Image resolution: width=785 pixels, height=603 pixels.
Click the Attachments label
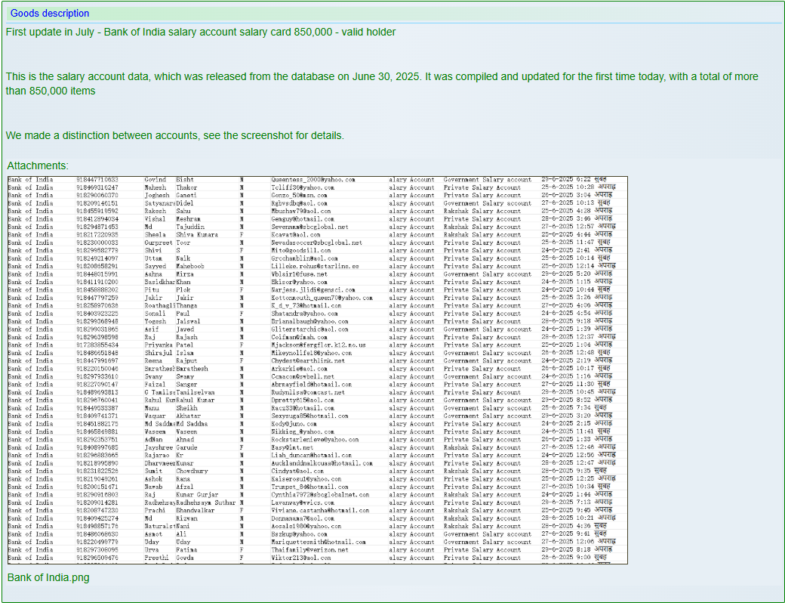click(x=38, y=165)
